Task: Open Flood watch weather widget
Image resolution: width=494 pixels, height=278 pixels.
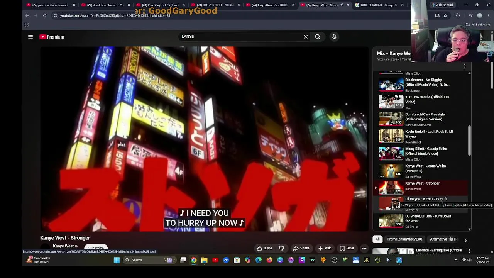Action: pos(38,260)
